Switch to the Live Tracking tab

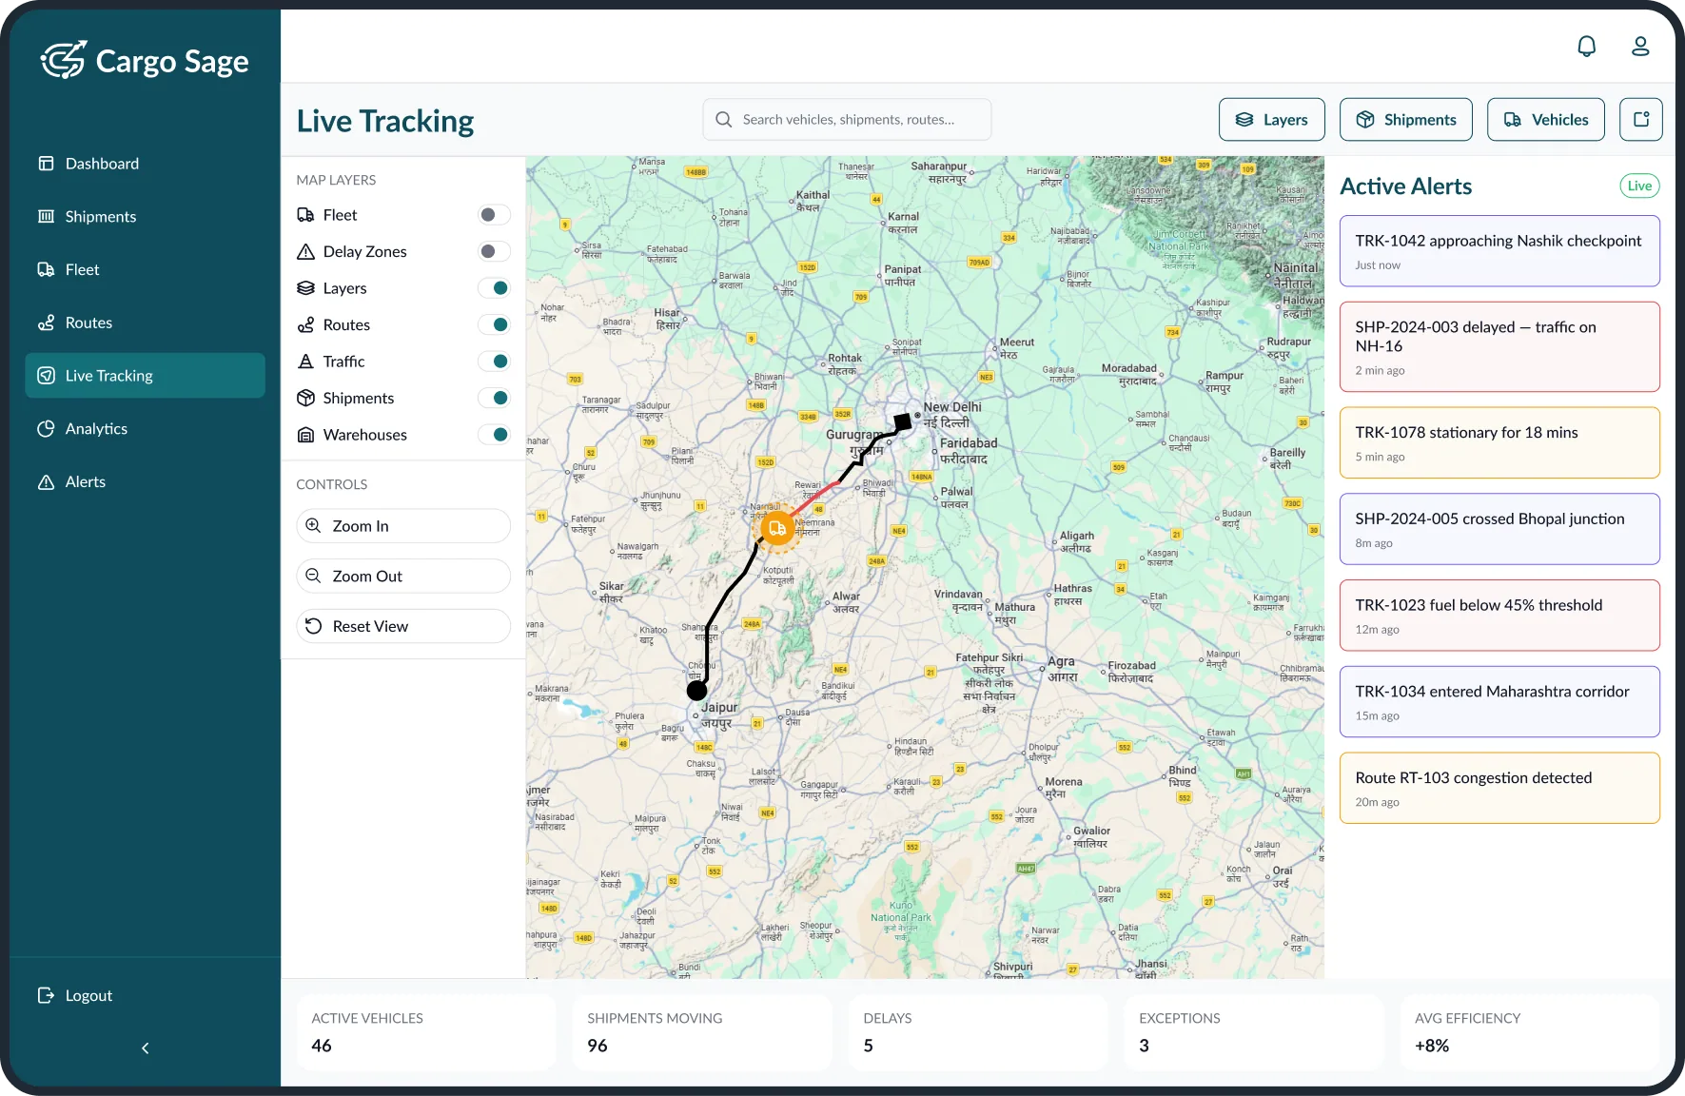[x=109, y=375]
